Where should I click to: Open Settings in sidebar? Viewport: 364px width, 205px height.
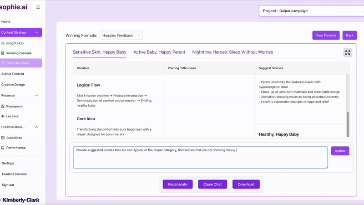[x=8, y=163]
